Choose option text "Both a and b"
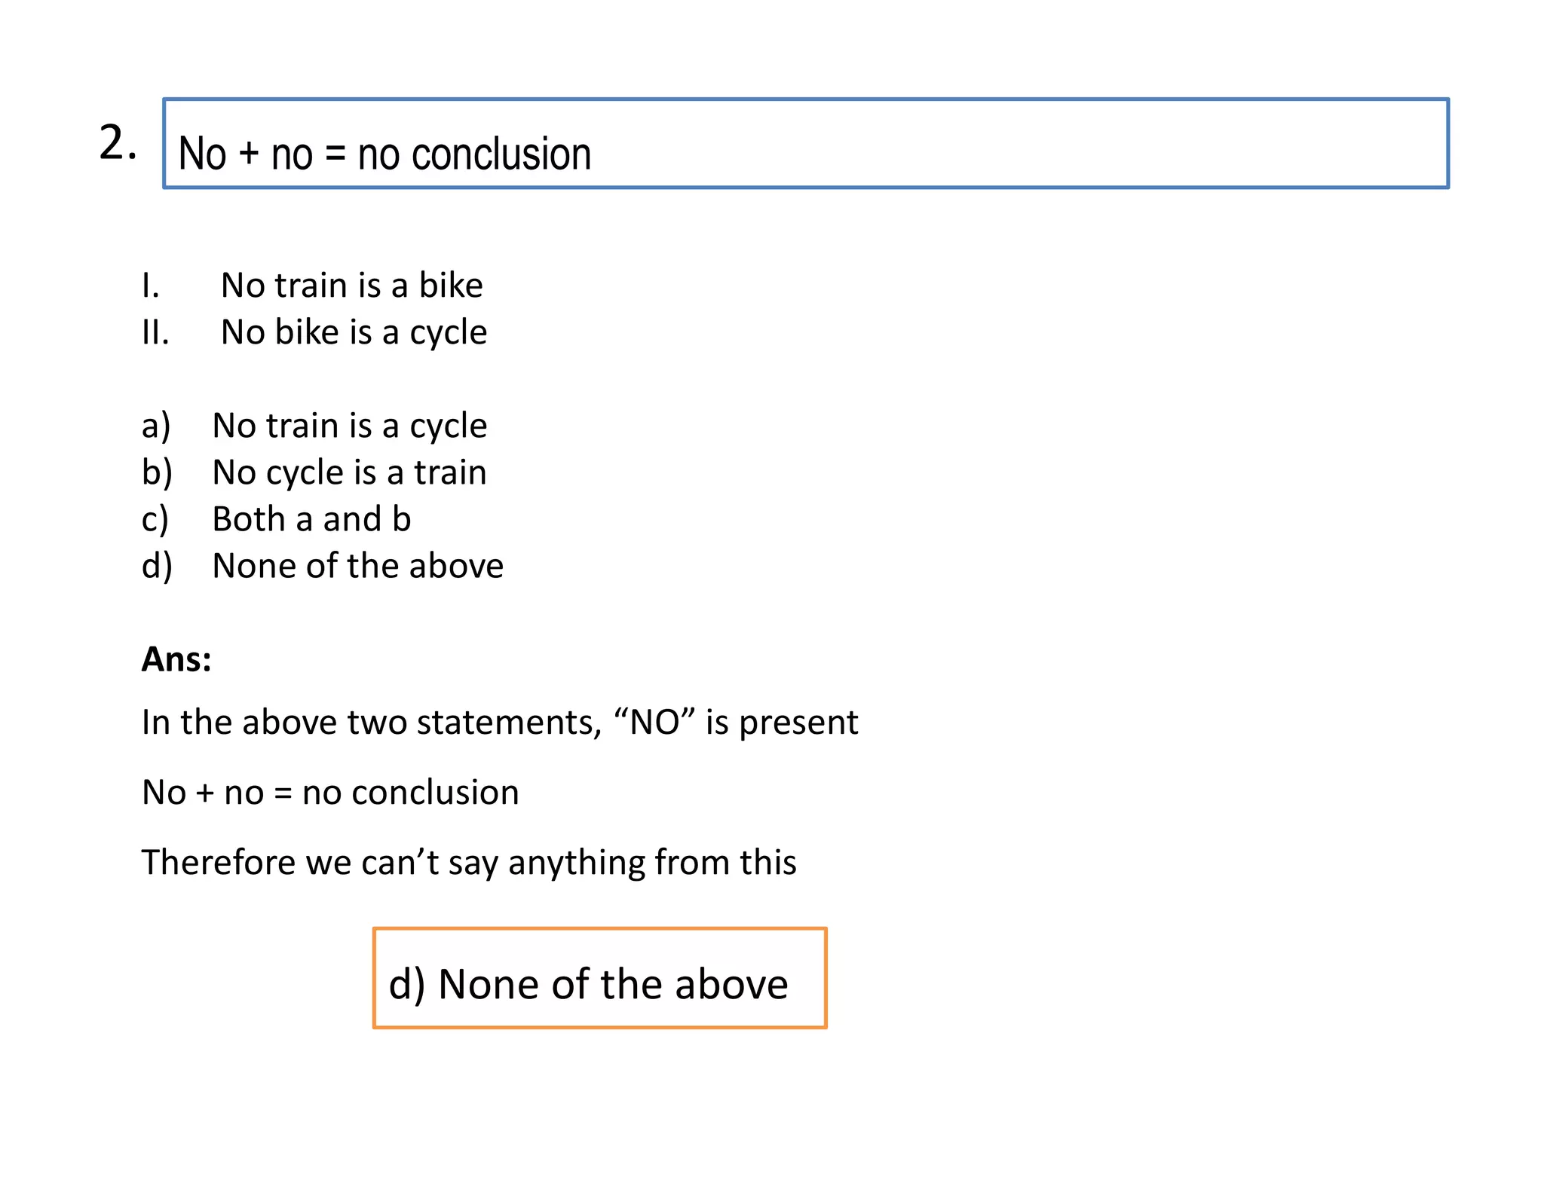The width and height of the screenshot is (1544, 1192). point(311,519)
